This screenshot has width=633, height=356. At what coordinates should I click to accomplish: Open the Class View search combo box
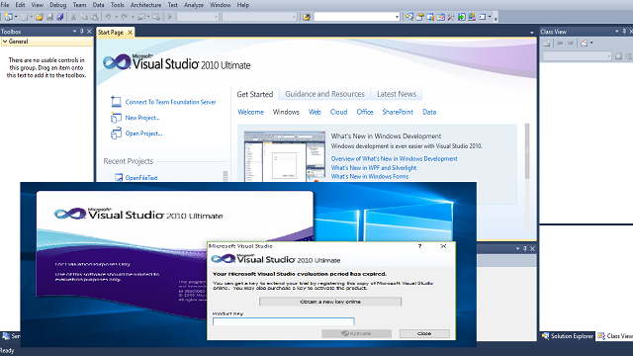click(577, 56)
